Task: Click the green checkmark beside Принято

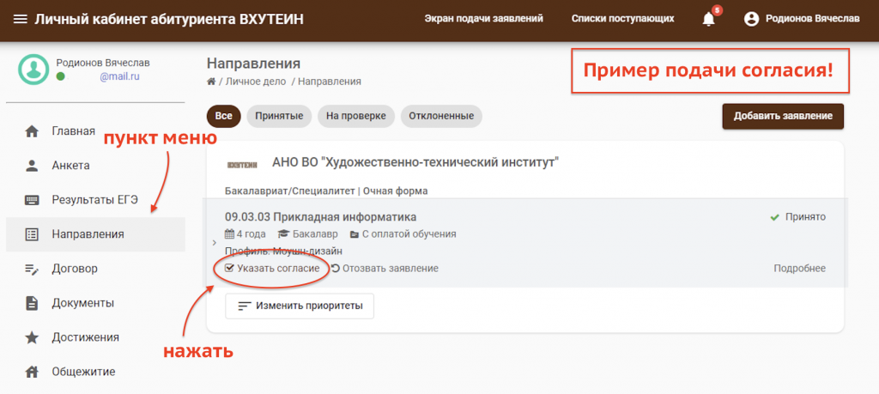Action: 775,217
